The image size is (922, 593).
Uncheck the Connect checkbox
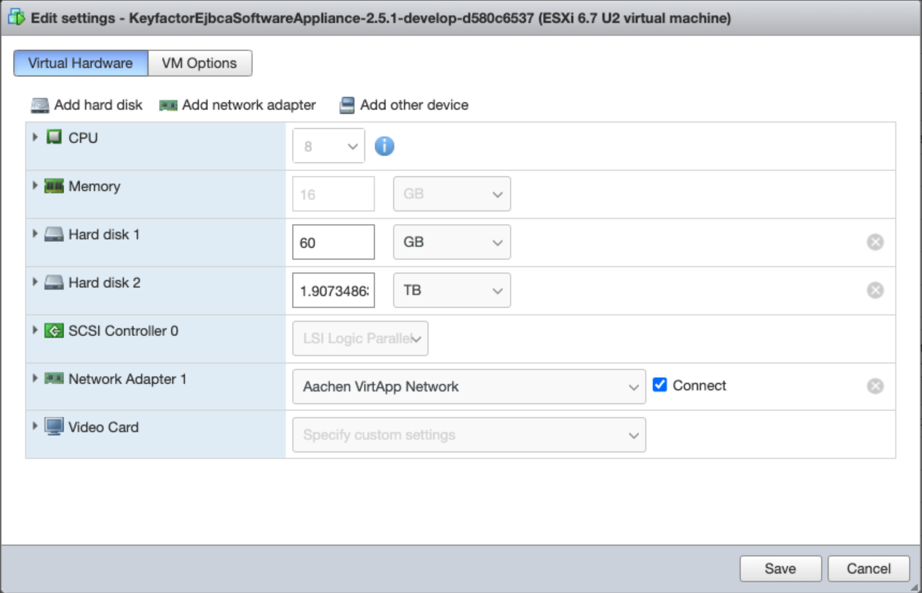659,385
